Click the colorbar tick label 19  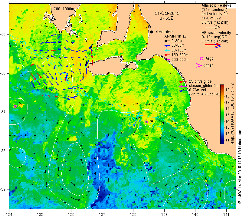[x=228, y=90]
